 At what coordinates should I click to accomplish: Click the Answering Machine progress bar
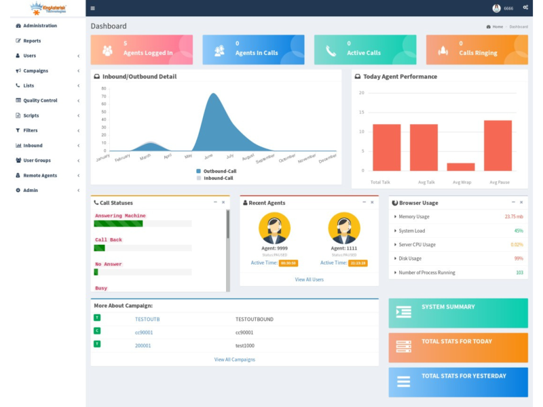coord(118,223)
